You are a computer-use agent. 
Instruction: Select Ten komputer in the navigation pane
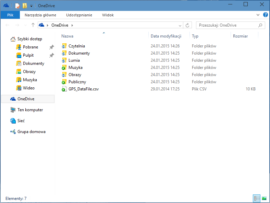[x=30, y=110]
